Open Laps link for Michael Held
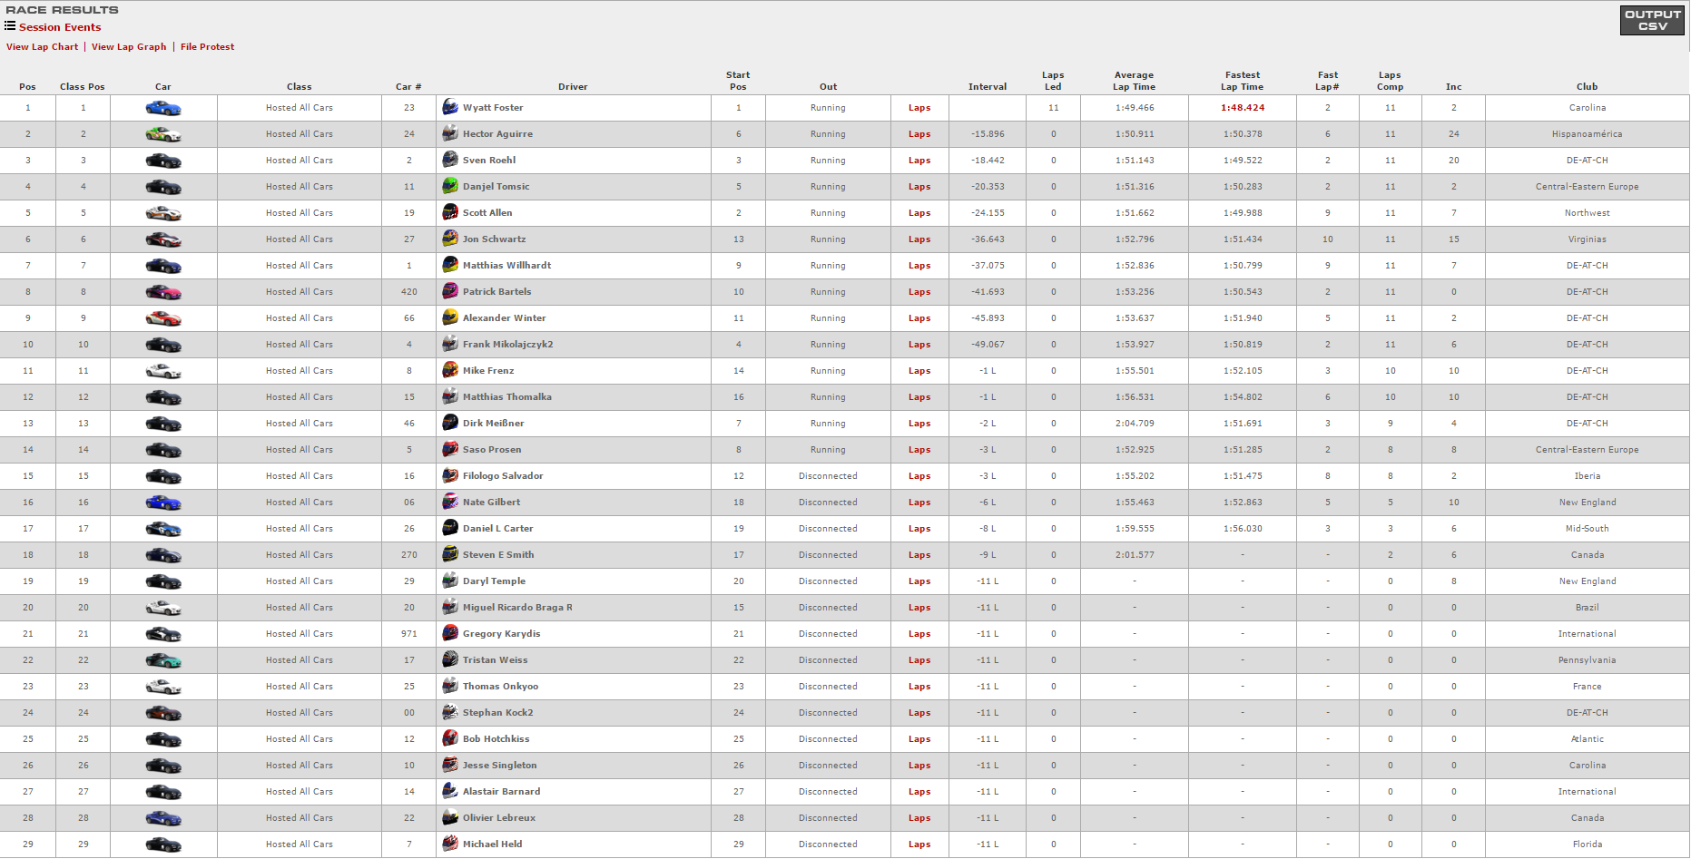This screenshot has width=1691, height=859. click(919, 844)
